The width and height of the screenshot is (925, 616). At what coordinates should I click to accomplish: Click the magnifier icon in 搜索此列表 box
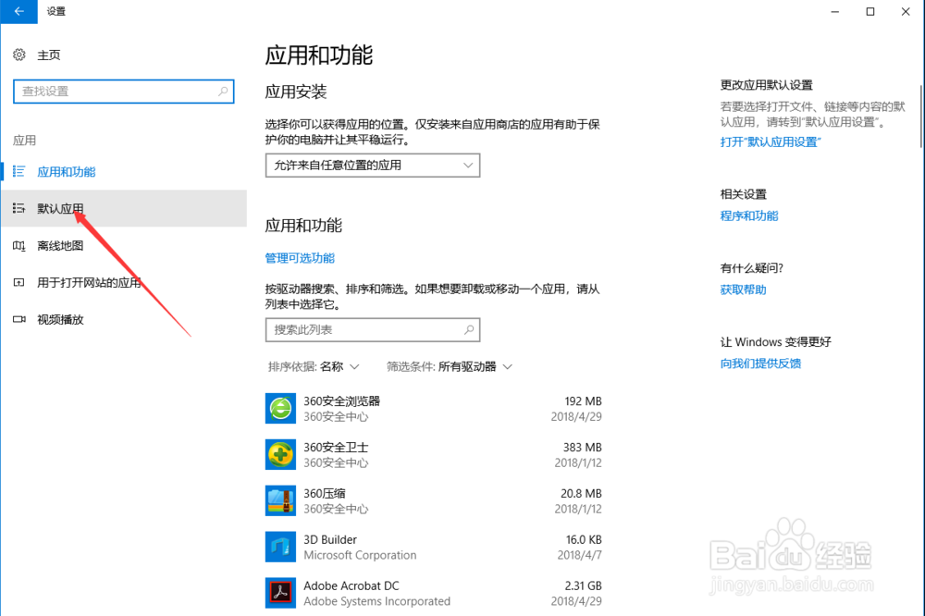tap(469, 330)
